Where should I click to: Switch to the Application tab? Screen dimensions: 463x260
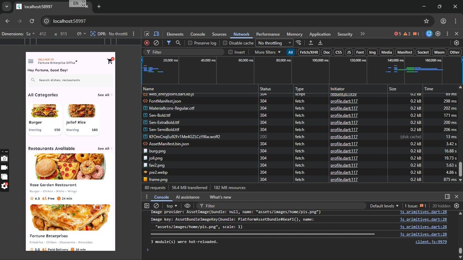pyautogui.click(x=320, y=34)
